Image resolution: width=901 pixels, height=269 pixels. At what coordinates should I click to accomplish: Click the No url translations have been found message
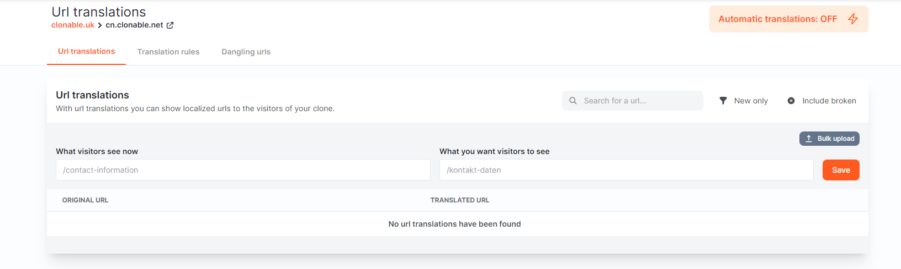click(x=454, y=224)
